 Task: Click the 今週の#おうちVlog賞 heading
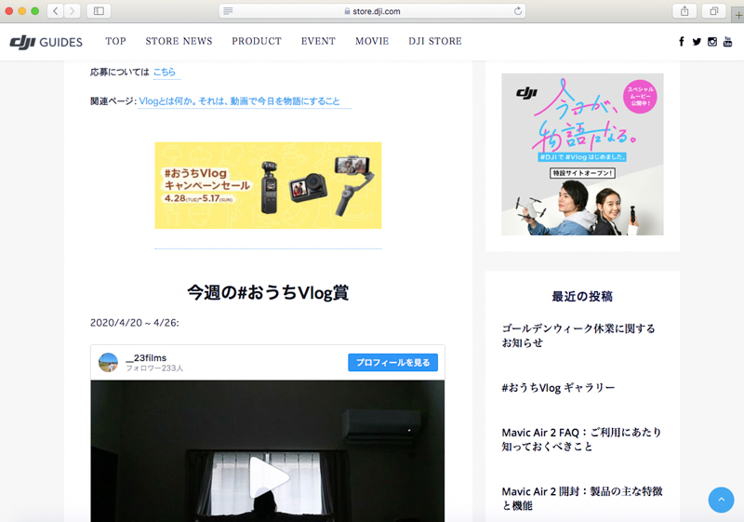pos(268,293)
